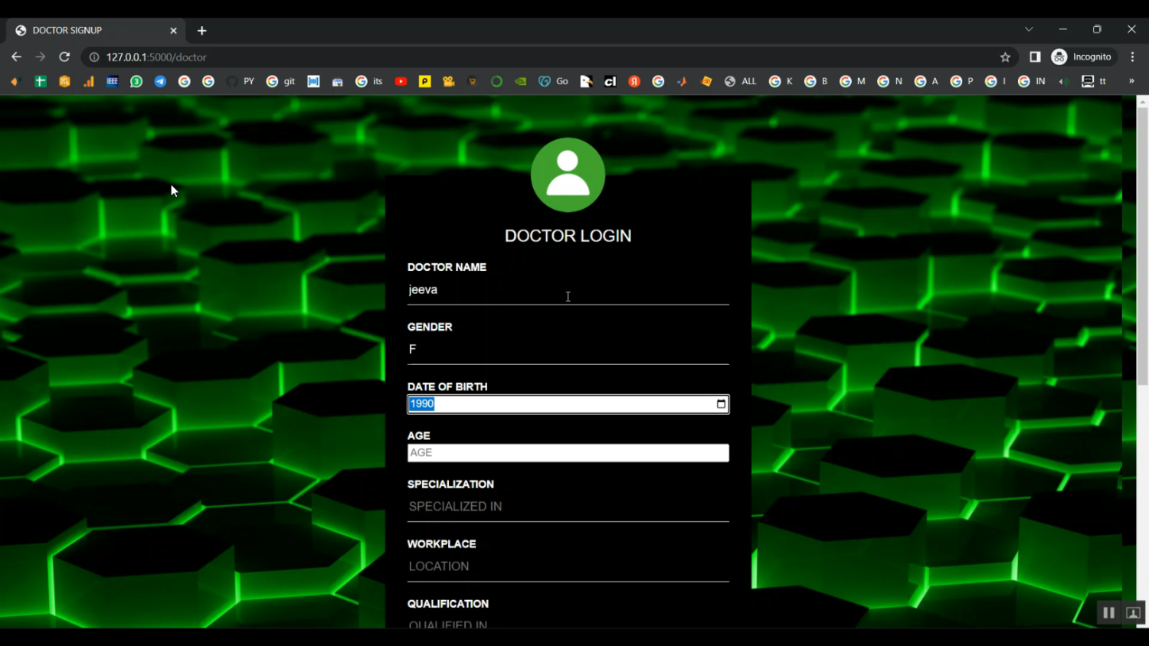Toggle the browser side panel
The height and width of the screenshot is (646, 1149).
click(x=1035, y=57)
